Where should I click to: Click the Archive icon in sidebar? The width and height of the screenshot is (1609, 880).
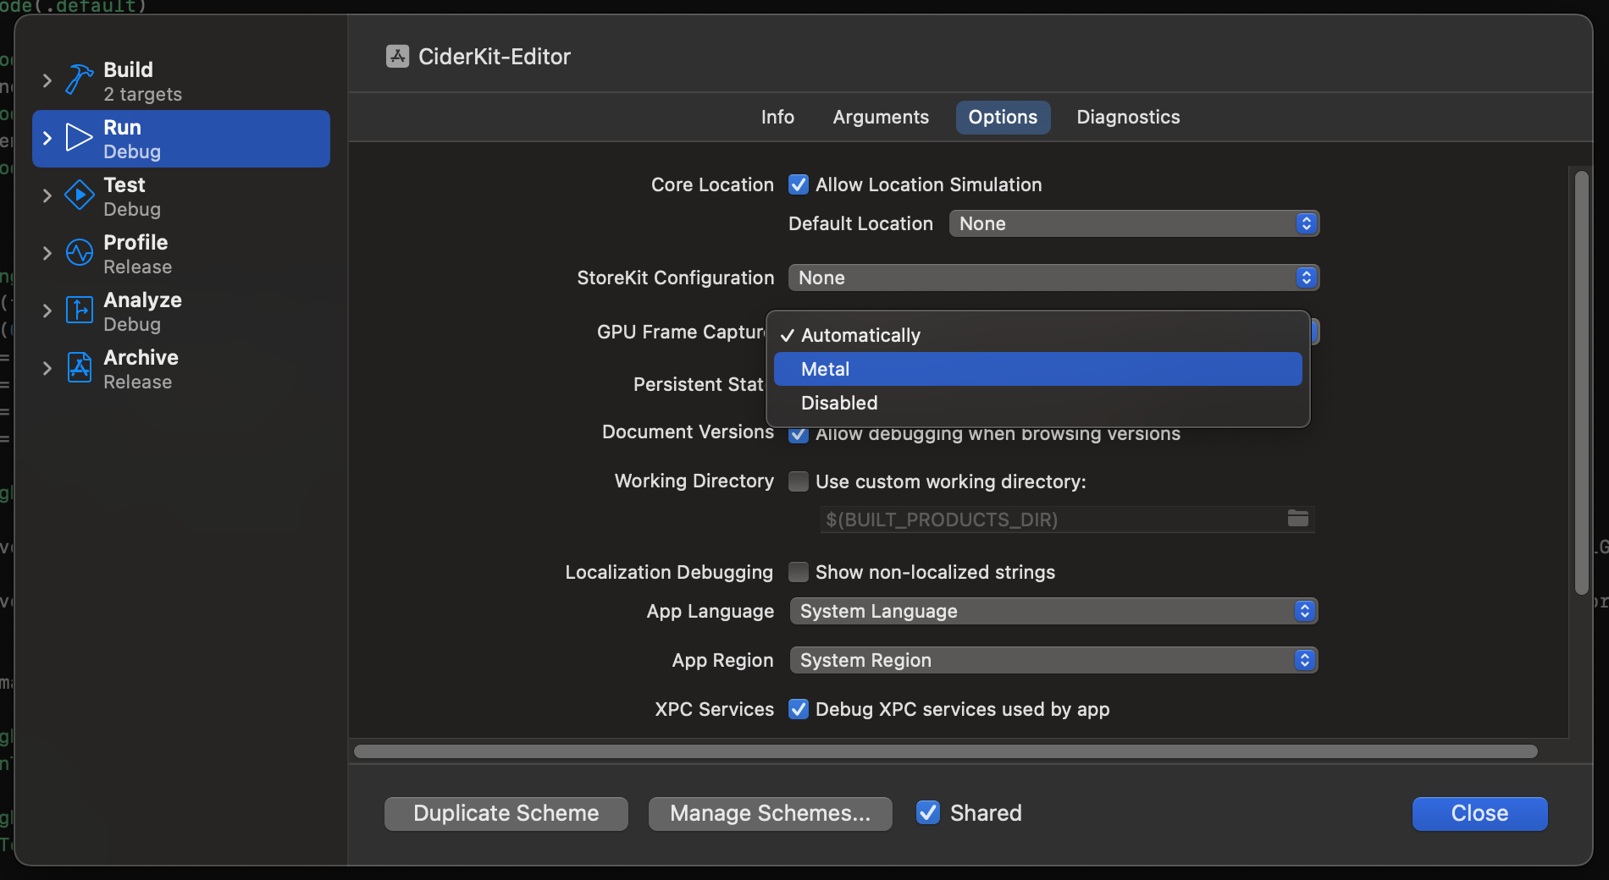[x=80, y=368]
